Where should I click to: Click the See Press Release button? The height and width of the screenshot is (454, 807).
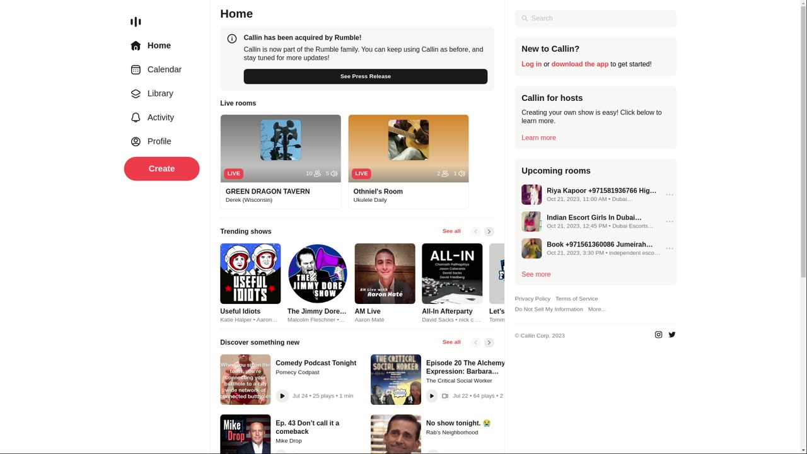366,76
